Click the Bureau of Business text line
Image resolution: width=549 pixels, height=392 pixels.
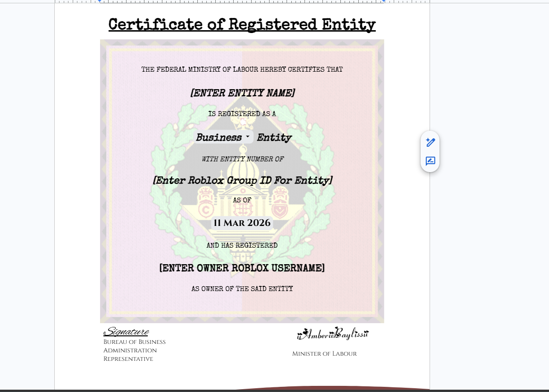(x=135, y=342)
